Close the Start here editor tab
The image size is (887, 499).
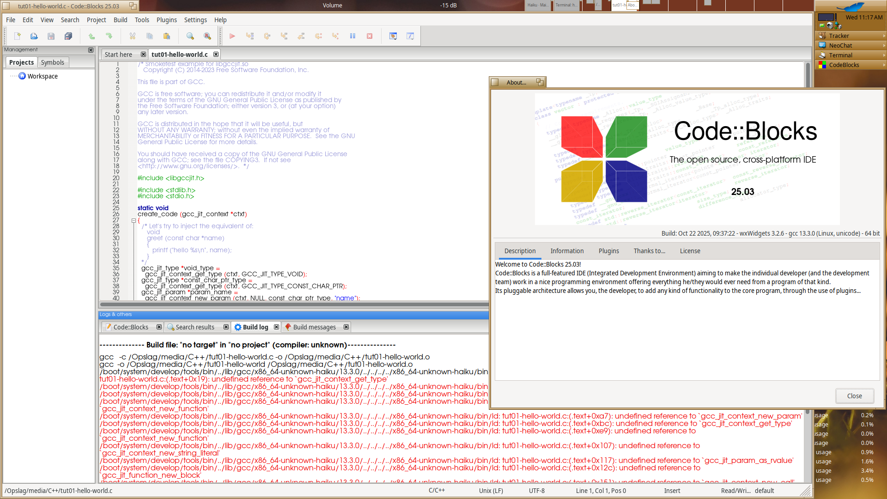pos(143,55)
